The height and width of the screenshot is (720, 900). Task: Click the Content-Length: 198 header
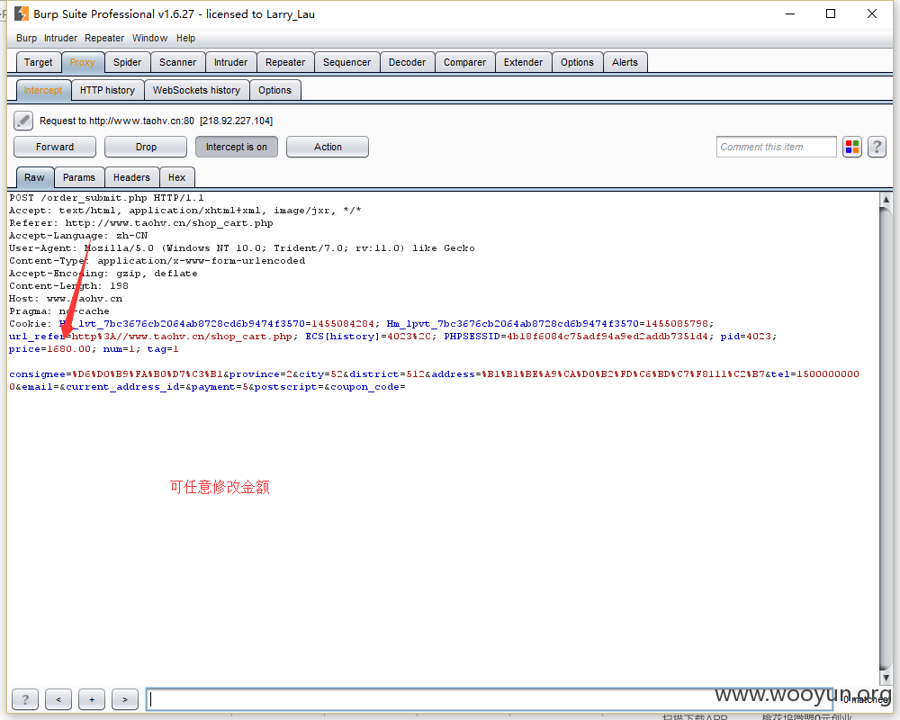click(69, 286)
